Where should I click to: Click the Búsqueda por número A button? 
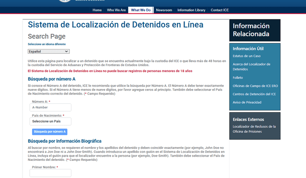point(50,132)
